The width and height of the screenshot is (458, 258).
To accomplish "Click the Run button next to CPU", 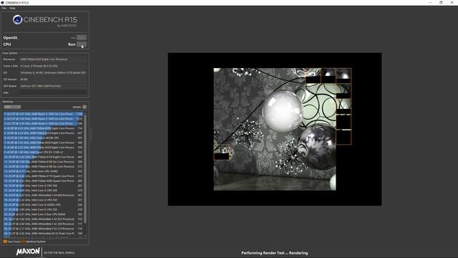I will pyautogui.click(x=82, y=44).
